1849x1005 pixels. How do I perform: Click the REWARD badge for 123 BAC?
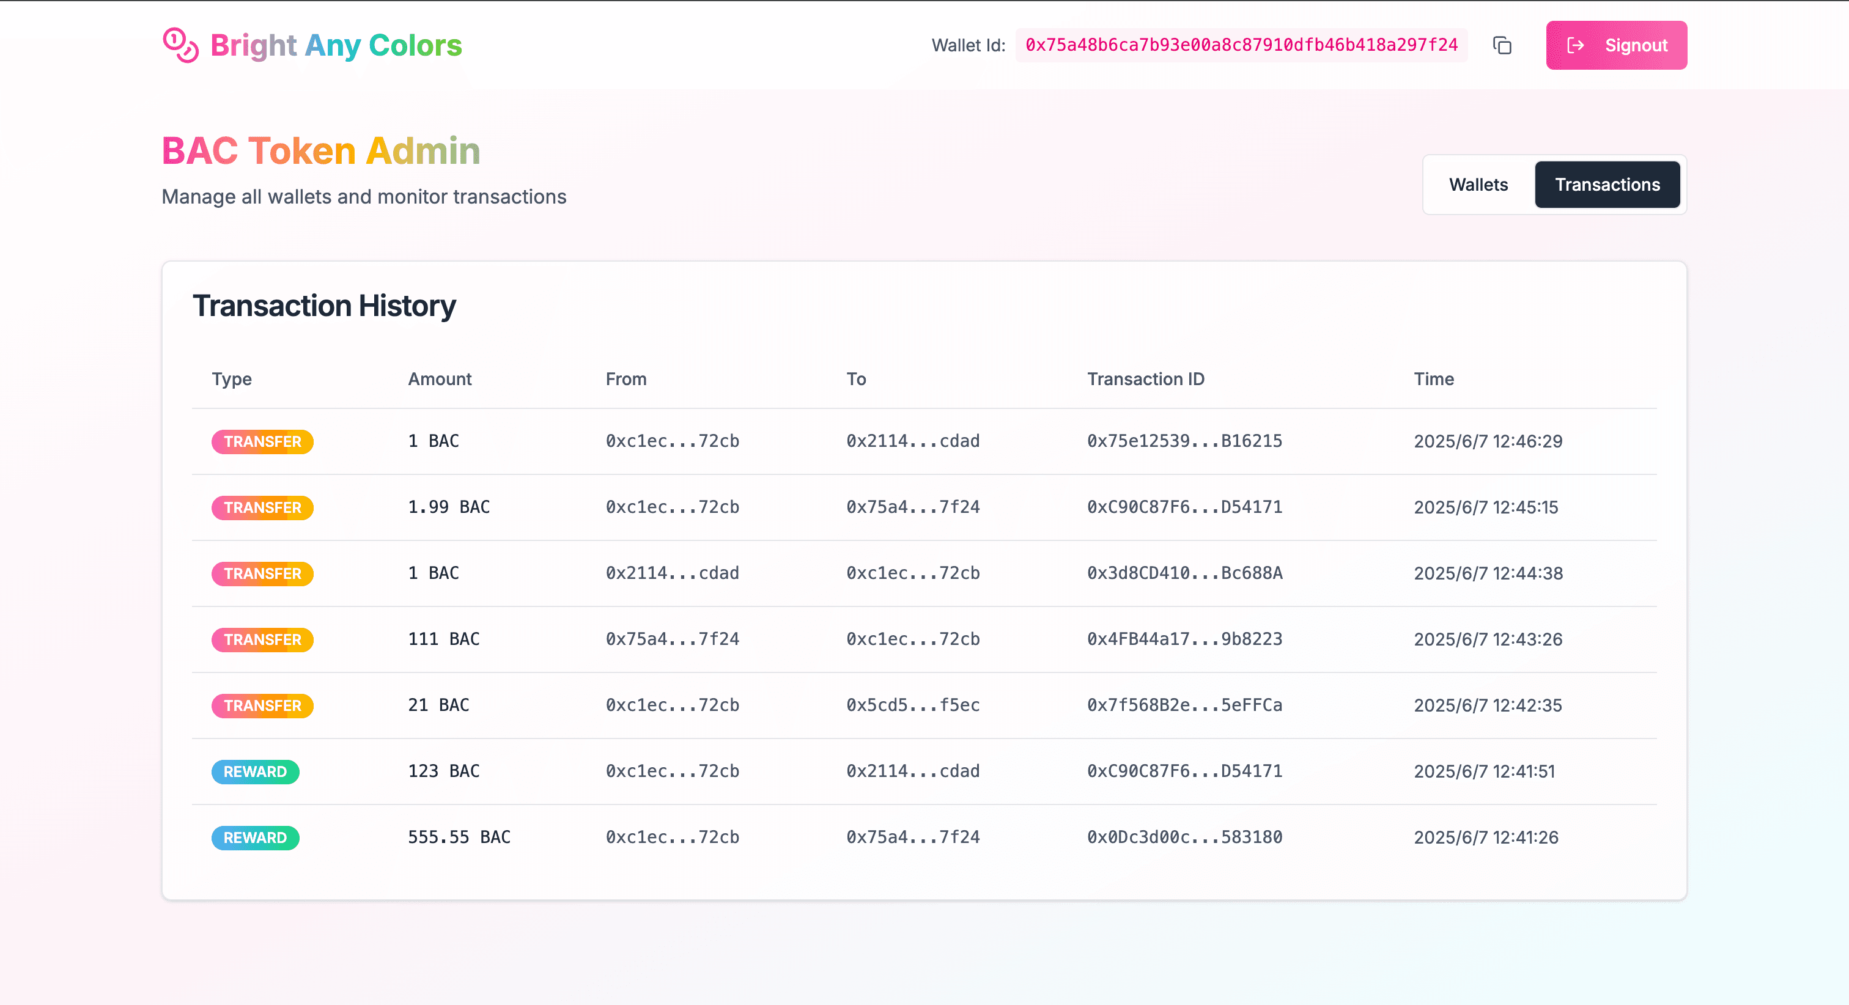pos(255,771)
